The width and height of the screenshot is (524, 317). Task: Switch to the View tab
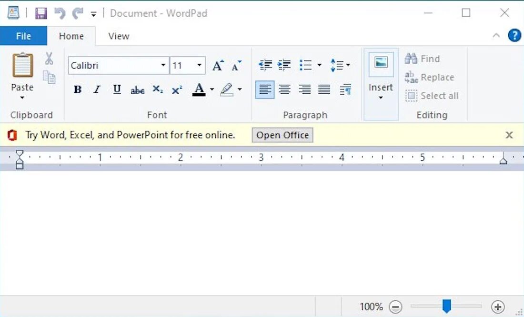tap(119, 36)
